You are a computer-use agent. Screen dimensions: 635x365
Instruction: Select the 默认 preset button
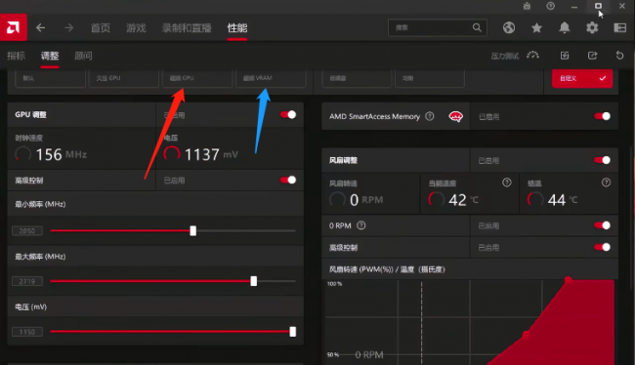click(x=50, y=78)
